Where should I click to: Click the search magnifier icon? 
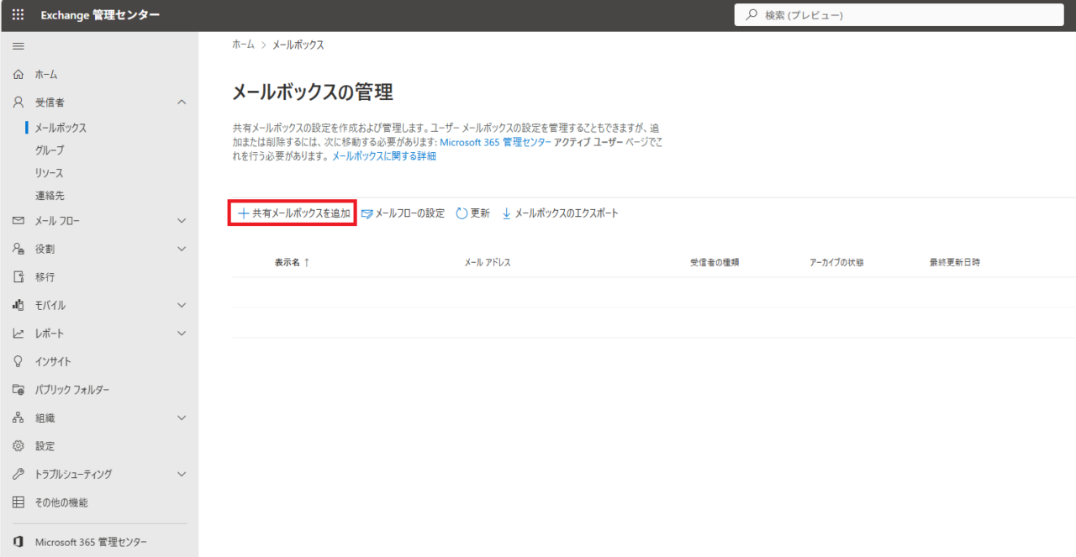click(752, 15)
